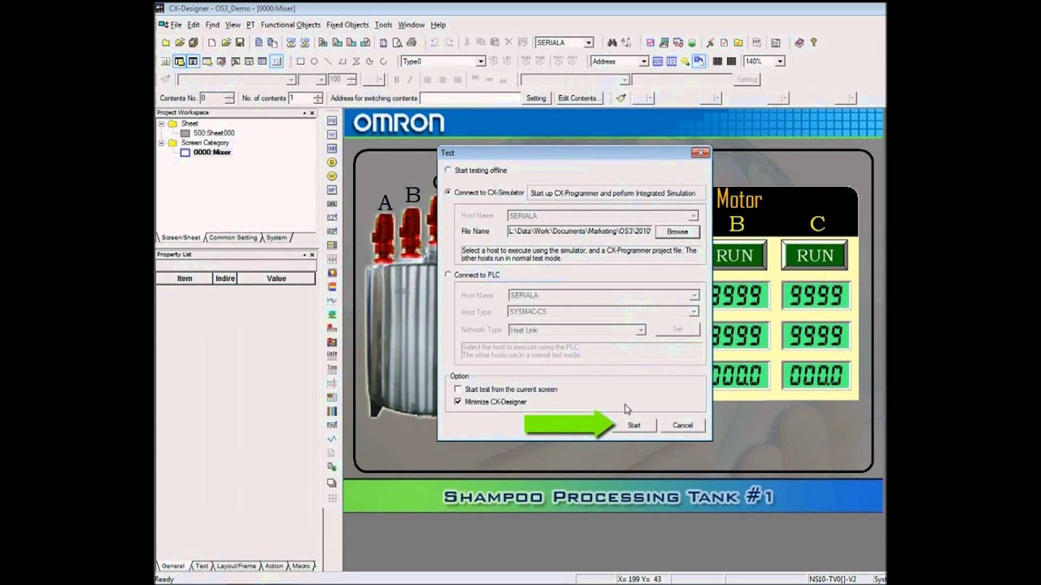The height and width of the screenshot is (585, 1041).
Task: Toggle Italic formatting button
Action: pyautogui.click(x=410, y=80)
